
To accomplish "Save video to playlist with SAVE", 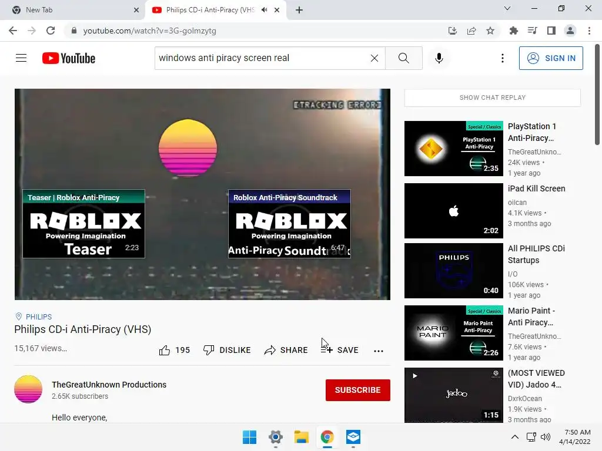I will pos(340,350).
